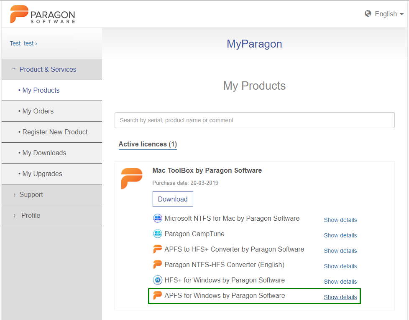Show details for HFS+ for Windows
Viewport: 409px width, 320px height.
point(340,282)
